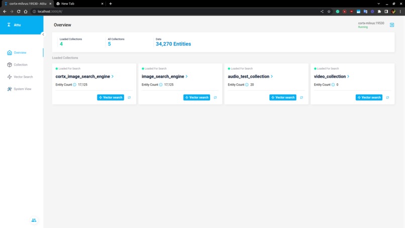
Task: Click the Loaded Collections count 4
Action: tap(61, 44)
